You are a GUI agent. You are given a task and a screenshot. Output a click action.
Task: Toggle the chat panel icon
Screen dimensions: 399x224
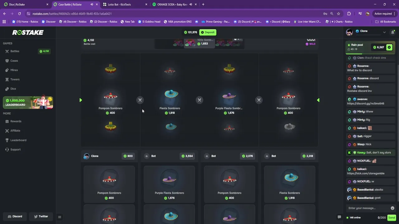click(x=339, y=217)
